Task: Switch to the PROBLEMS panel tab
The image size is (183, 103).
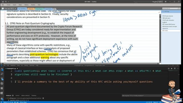Action: click(x=9, y=96)
